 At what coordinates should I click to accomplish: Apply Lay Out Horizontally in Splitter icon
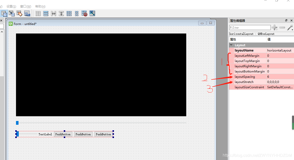click(53, 13)
